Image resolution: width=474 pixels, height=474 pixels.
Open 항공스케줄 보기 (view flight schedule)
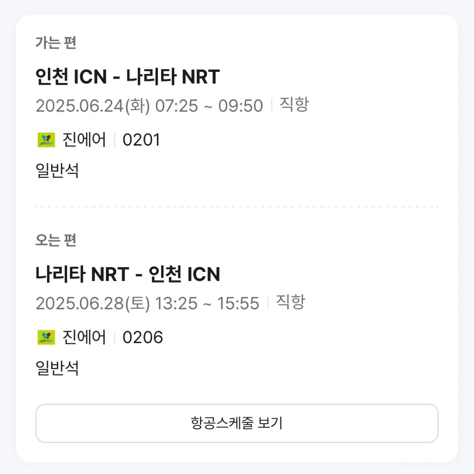(x=237, y=423)
